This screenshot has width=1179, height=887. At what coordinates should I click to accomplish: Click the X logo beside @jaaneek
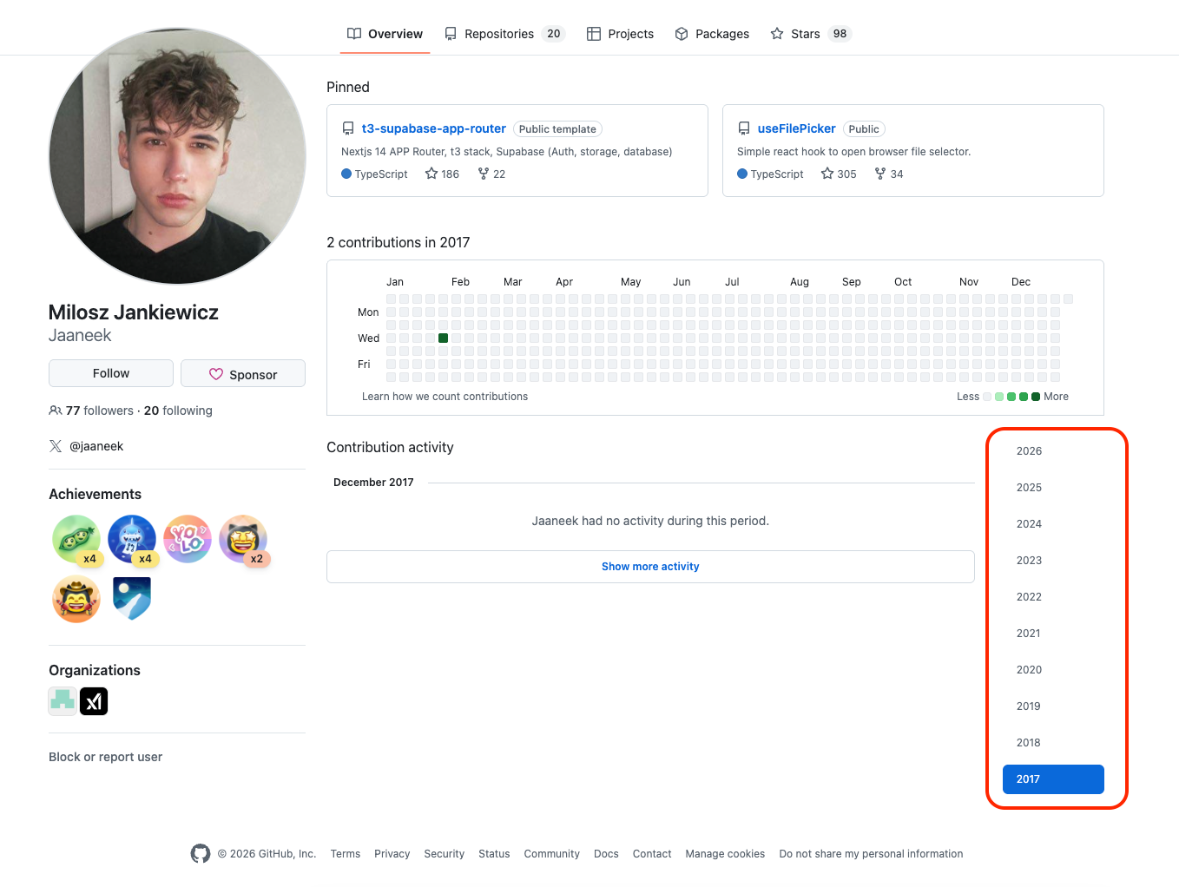[56, 446]
